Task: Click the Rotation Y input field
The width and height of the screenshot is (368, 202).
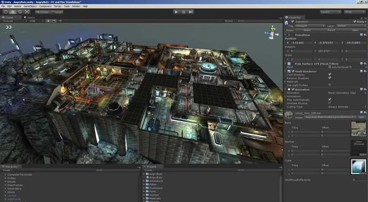Action: pos(329,51)
